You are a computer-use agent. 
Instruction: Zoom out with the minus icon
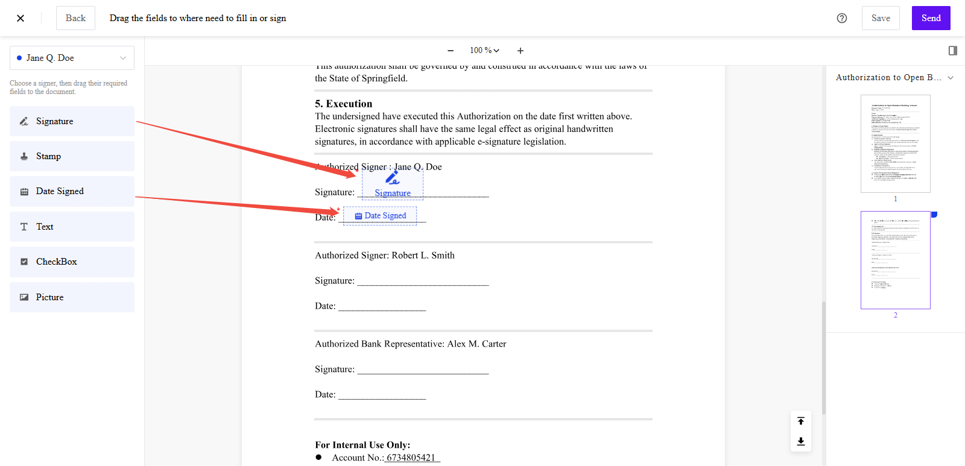(x=451, y=51)
